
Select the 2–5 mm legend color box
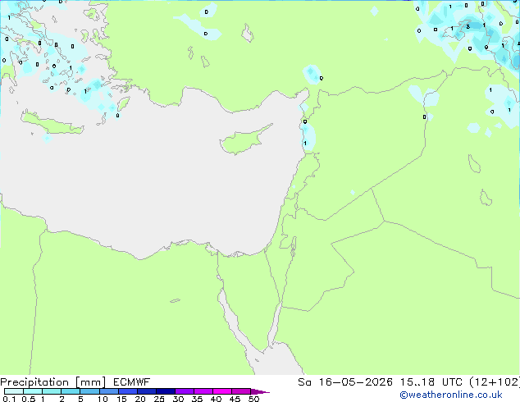point(71,391)
